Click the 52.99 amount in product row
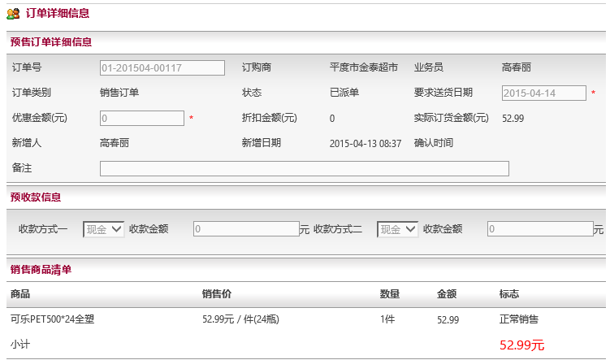This screenshot has height=360, width=610. [x=448, y=320]
